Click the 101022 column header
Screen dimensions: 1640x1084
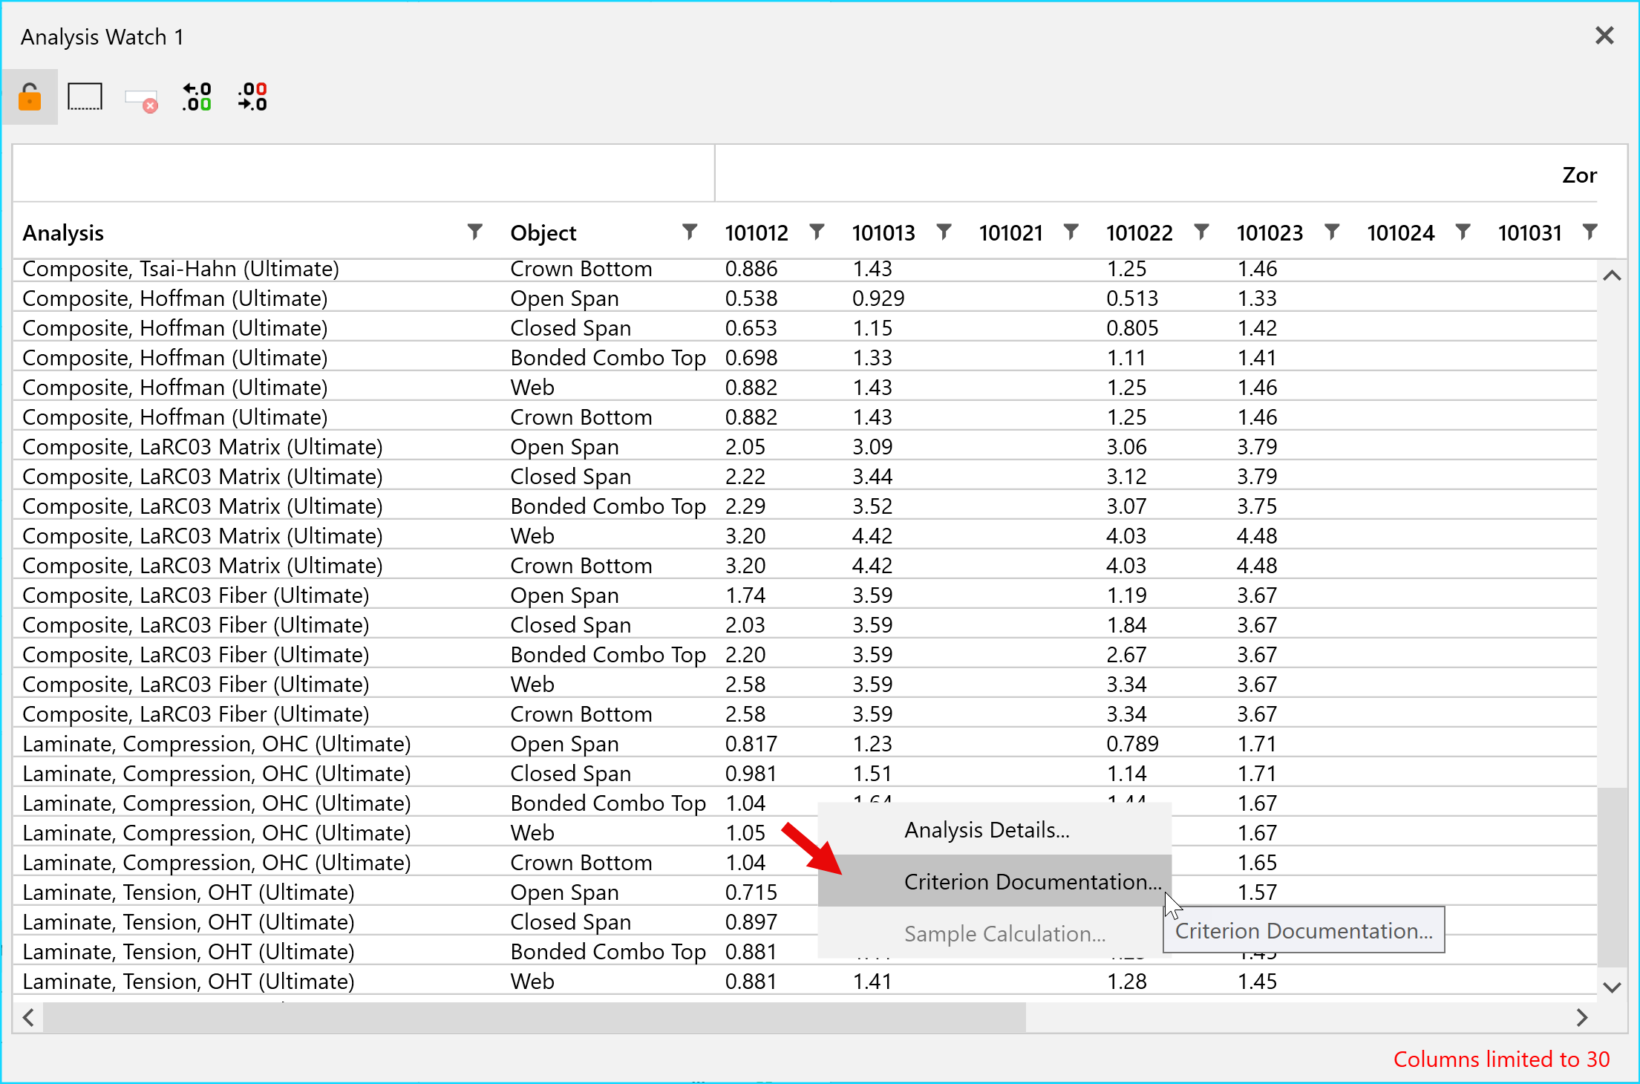click(x=1139, y=233)
